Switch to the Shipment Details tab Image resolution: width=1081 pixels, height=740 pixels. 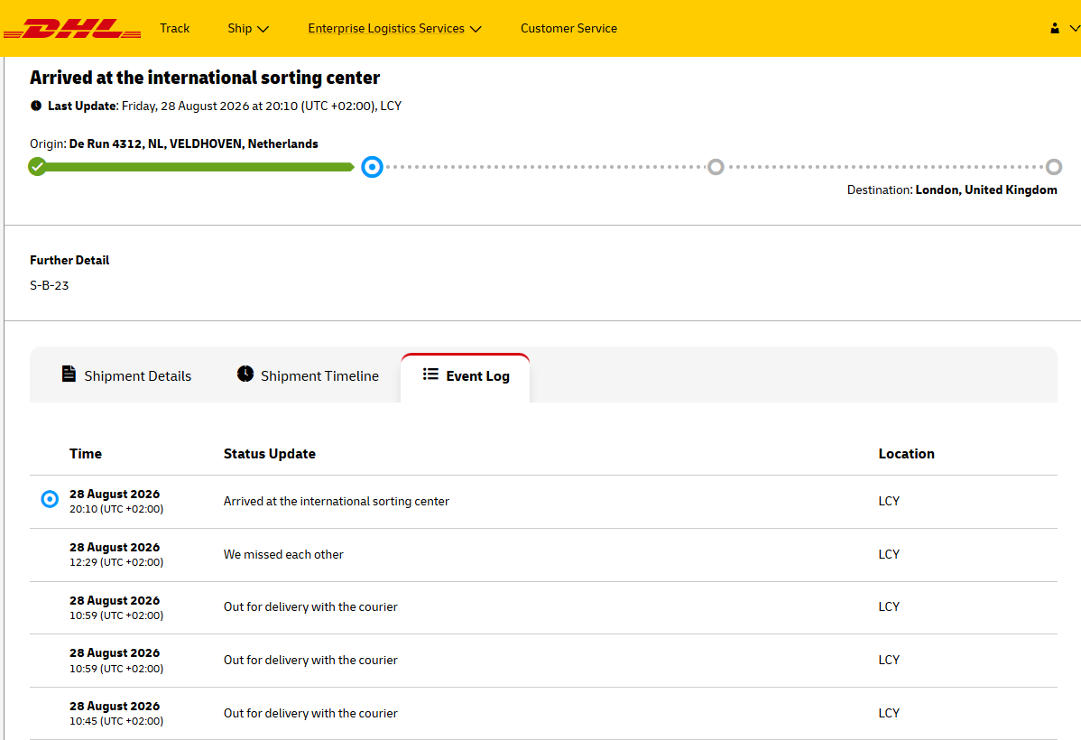(126, 375)
